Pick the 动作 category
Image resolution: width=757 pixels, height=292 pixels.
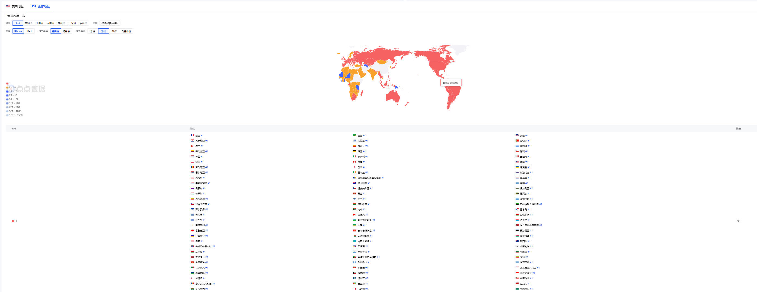(114, 31)
